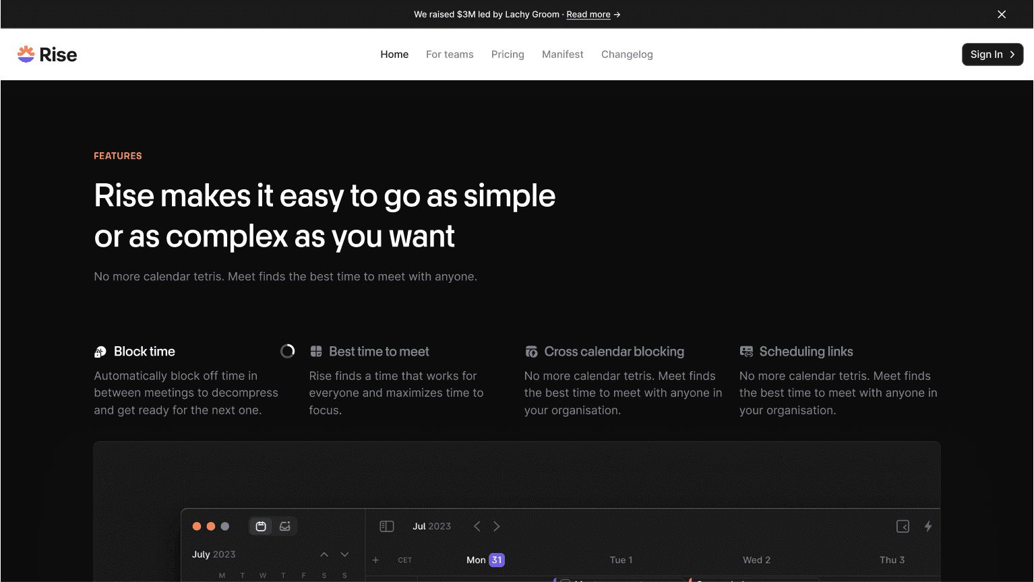Click the Jul 2023 month title
The height and width of the screenshot is (582, 1034).
click(431, 526)
